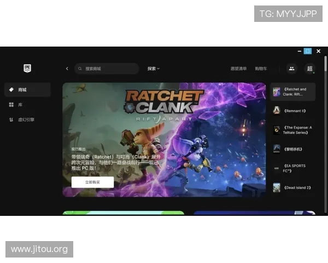Viewport: 328px width, 263px height.
Task: Open the friends list icon
Action: coord(291,68)
